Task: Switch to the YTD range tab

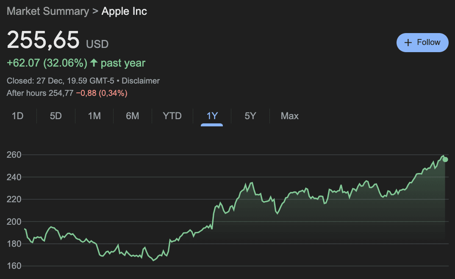Action: 172,116
